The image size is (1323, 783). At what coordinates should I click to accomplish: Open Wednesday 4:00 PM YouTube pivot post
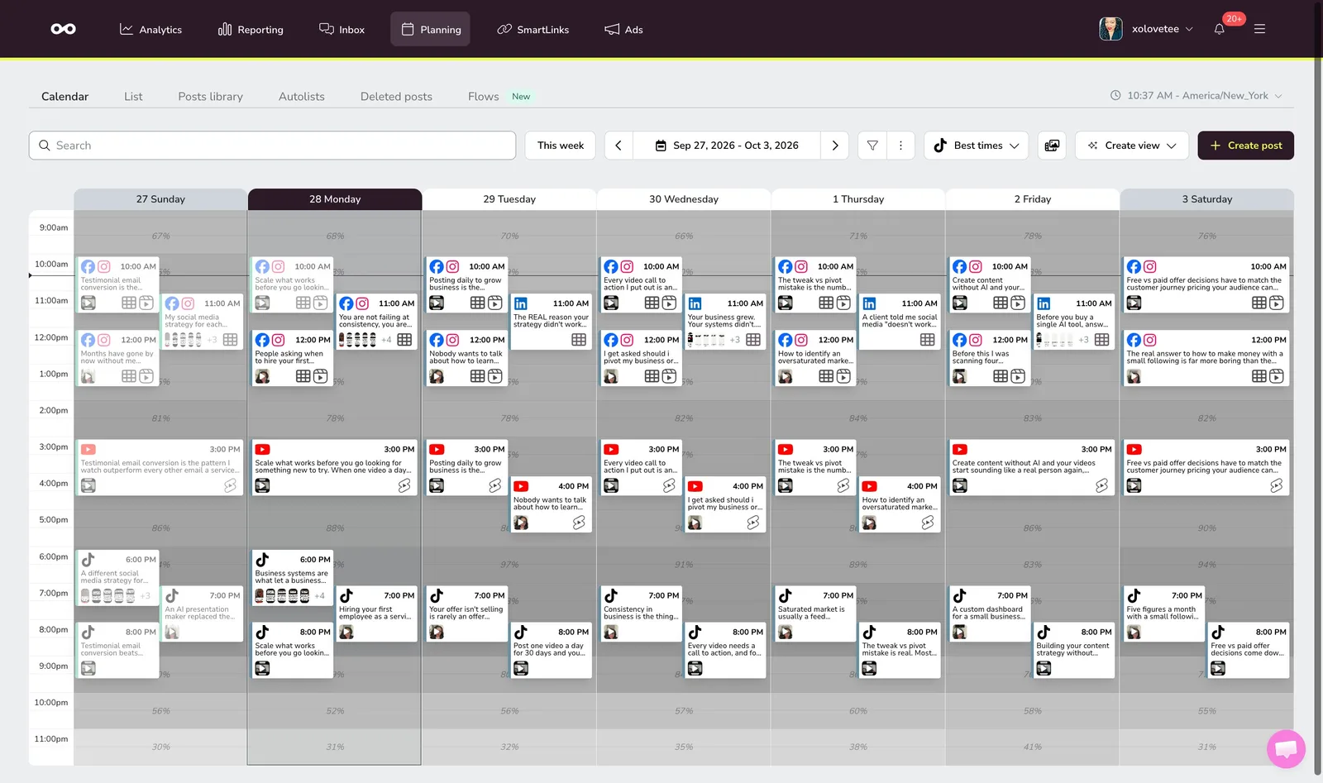point(725,504)
